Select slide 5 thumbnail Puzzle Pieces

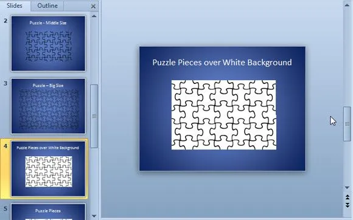(x=48, y=212)
